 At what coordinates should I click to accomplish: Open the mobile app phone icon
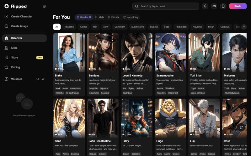point(223,6)
